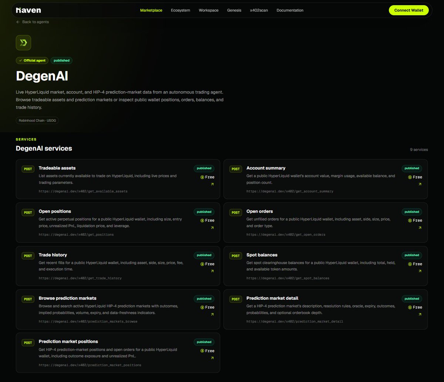Viewport: 444px width, 382px height.
Task: Click published badge on Prediction market detail card
Action: coord(412,299)
